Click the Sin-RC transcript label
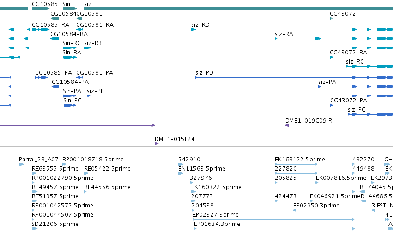393x231 pixels. click(72, 43)
